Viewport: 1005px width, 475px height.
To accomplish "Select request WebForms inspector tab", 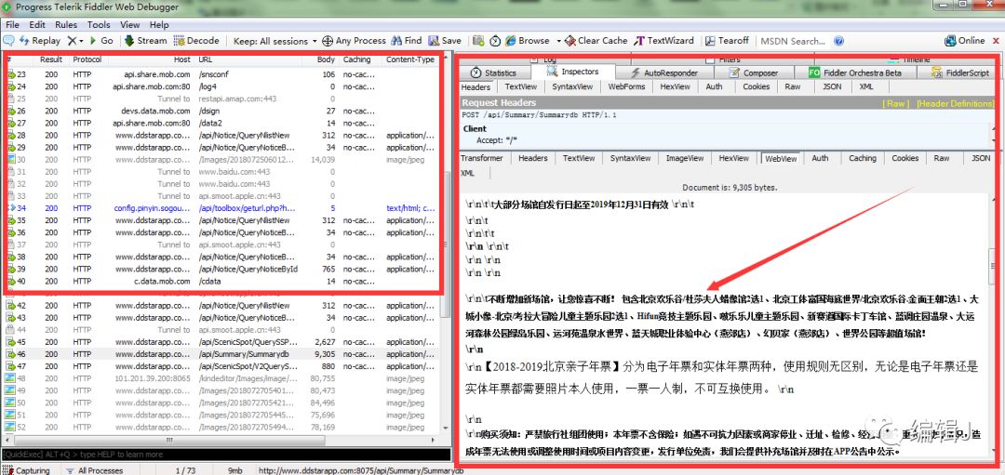I will (627, 86).
